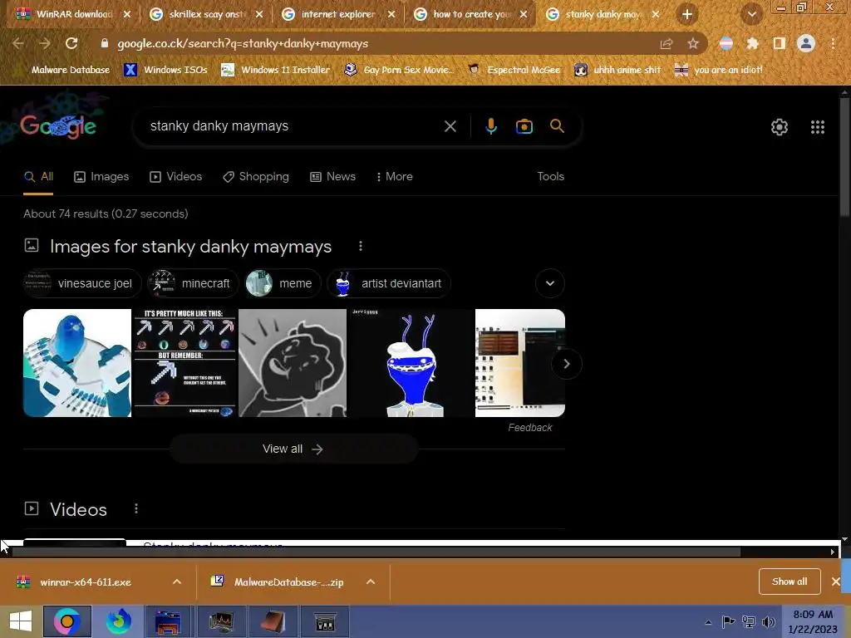
Task: Filter images by artist deviantart chip
Action: 389,283
